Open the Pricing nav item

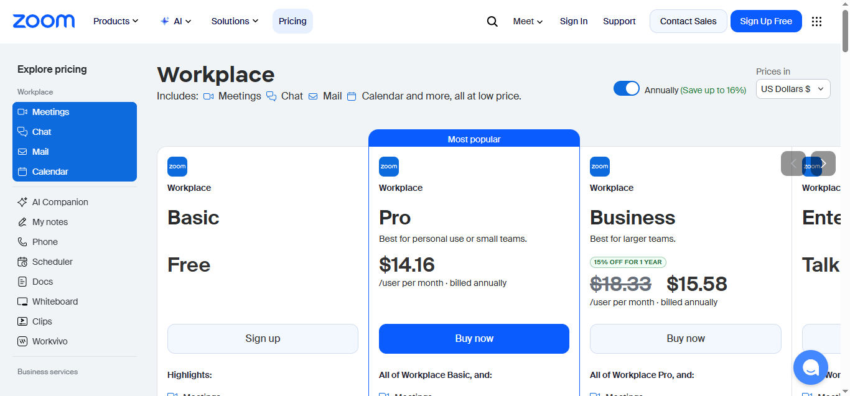[292, 21]
